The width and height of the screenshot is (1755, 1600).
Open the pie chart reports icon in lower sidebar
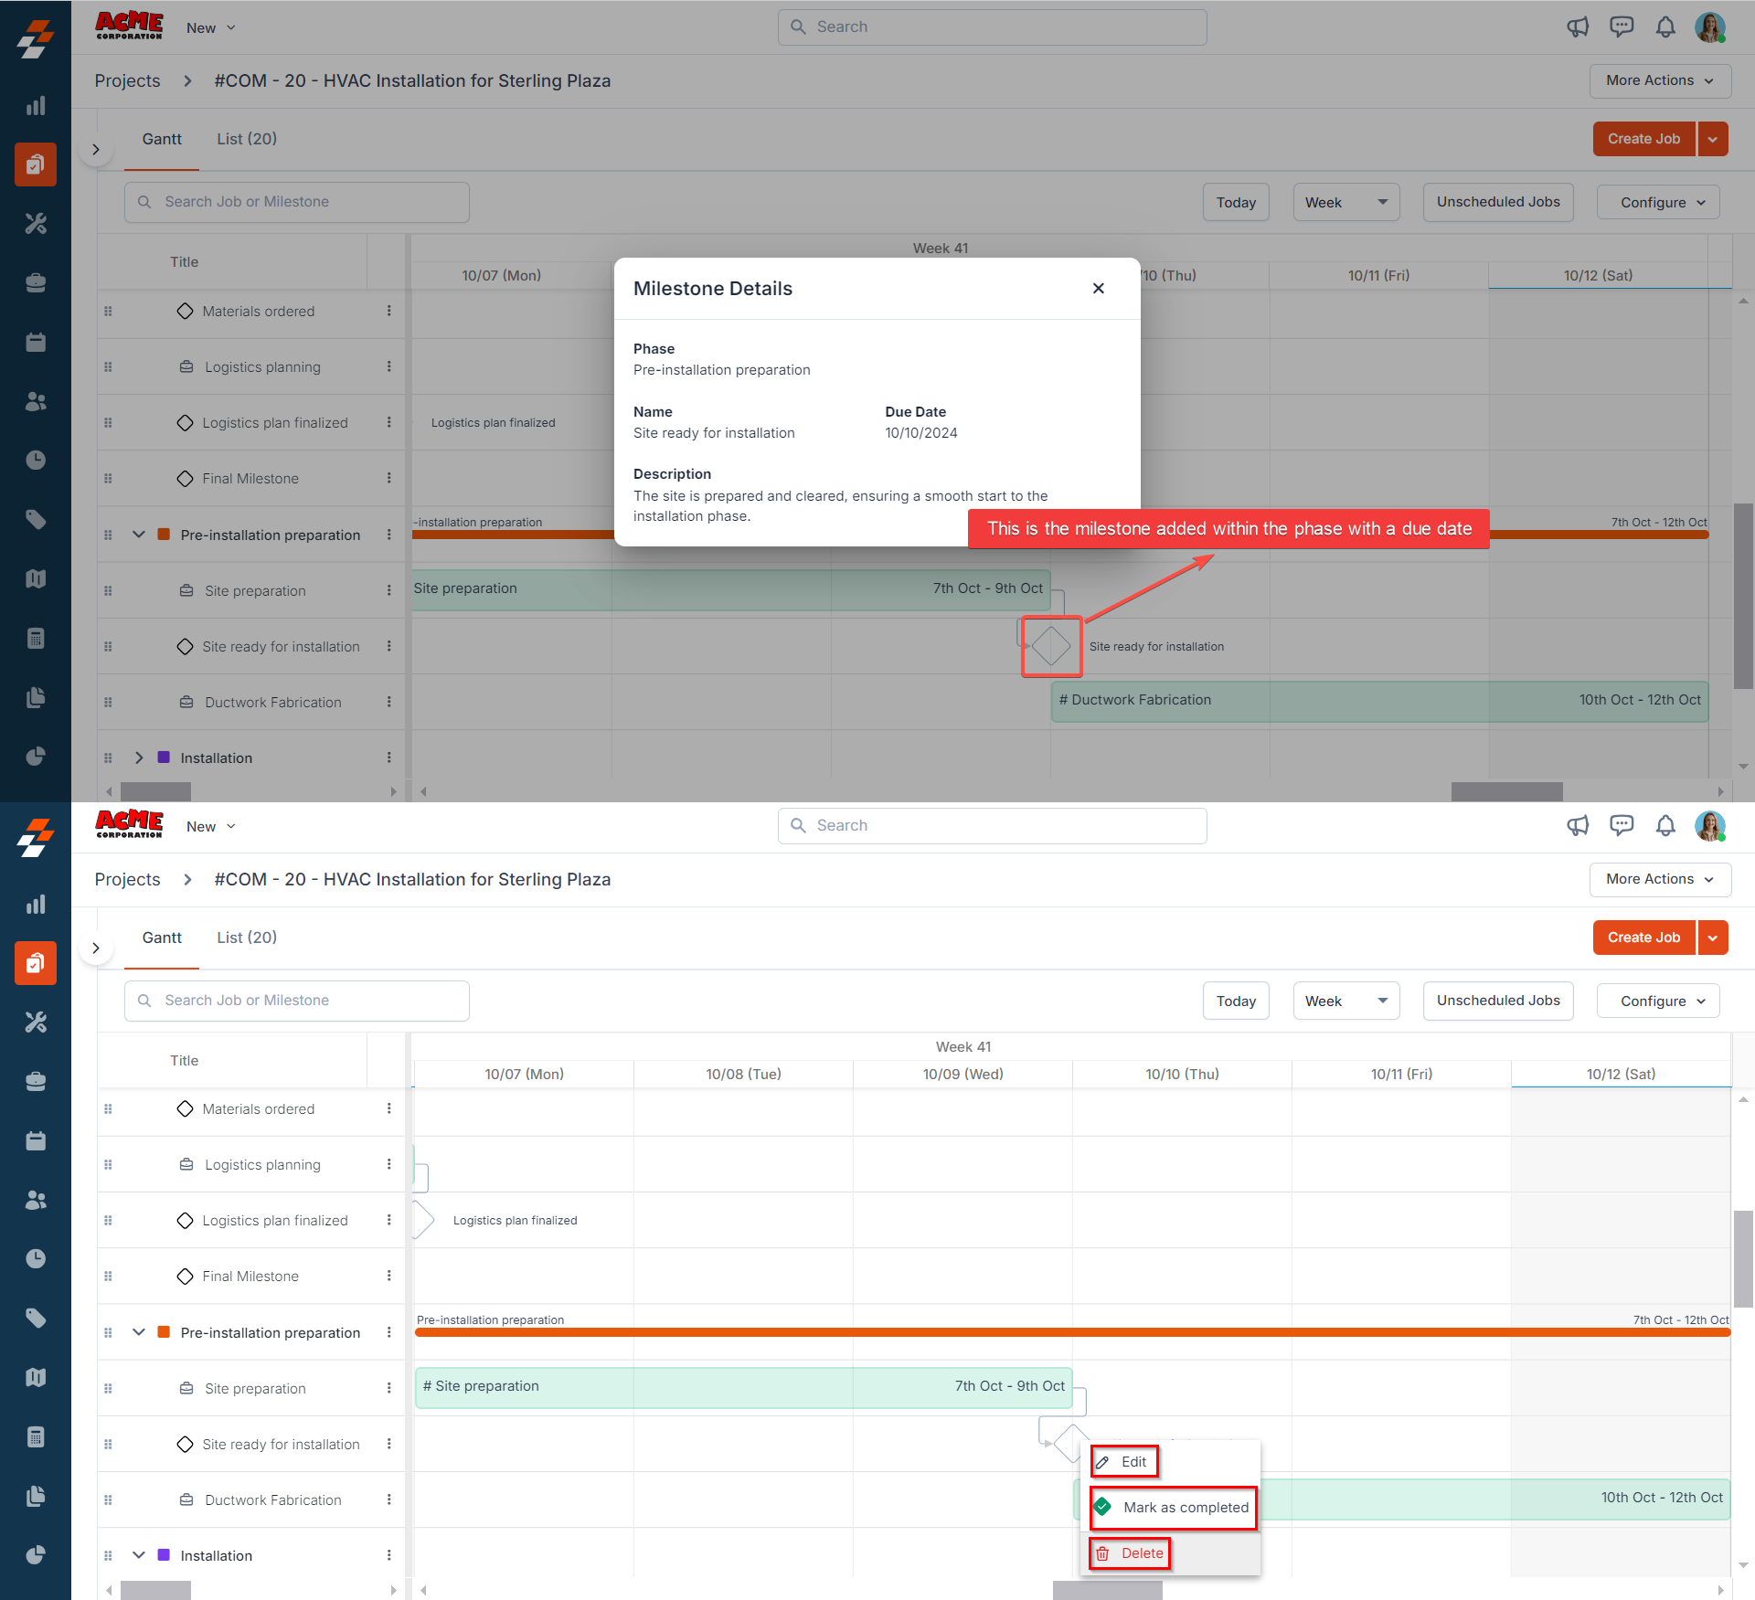(x=36, y=1554)
